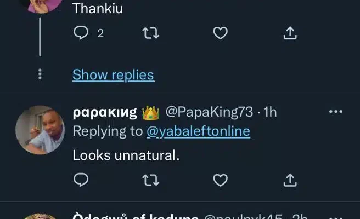Open the Thankiu tweet text
This screenshot has height=219, width=360.
[98, 9]
